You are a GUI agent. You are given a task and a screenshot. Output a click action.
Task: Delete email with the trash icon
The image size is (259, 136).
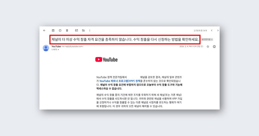pyautogui.click(x=67, y=30)
